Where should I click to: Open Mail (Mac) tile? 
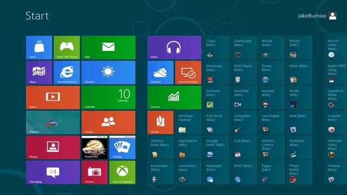(x=299, y=122)
